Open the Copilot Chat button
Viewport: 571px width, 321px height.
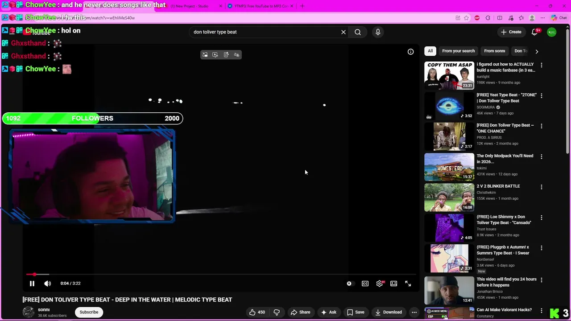(559, 18)
